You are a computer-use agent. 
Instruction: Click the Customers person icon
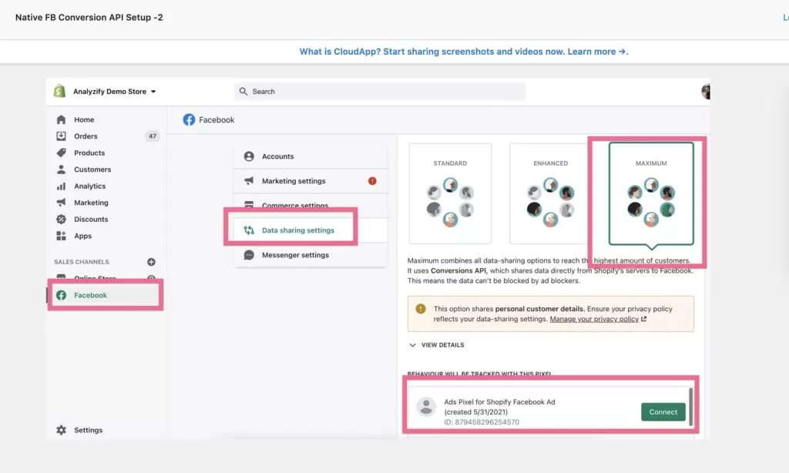point(62,169)
